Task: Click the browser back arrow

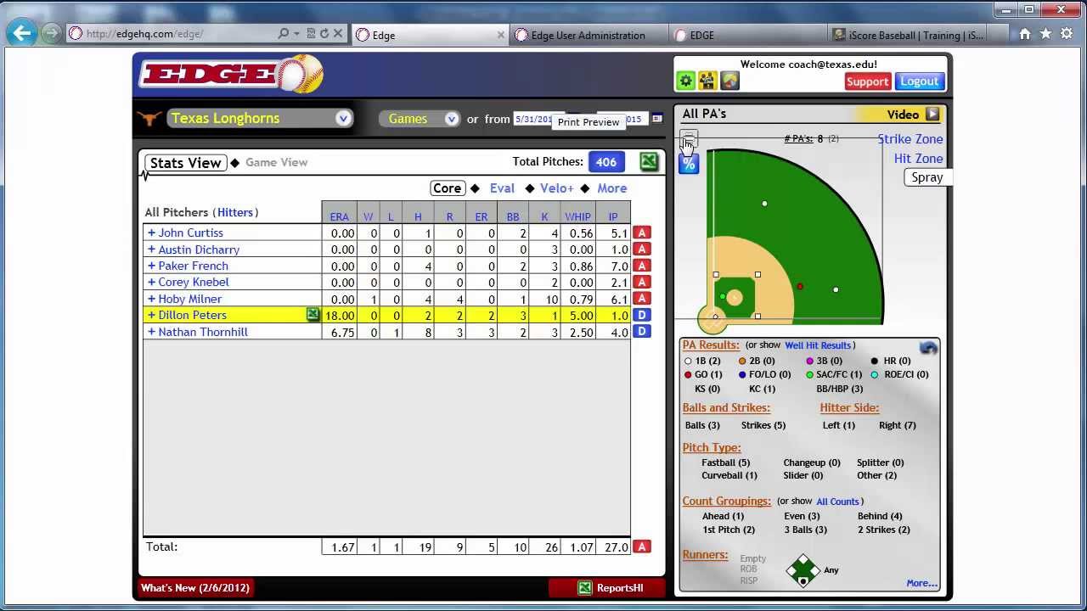Action: (x=22, y=33)
